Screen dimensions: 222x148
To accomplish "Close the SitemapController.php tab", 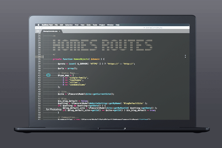I will click(60, 31).
